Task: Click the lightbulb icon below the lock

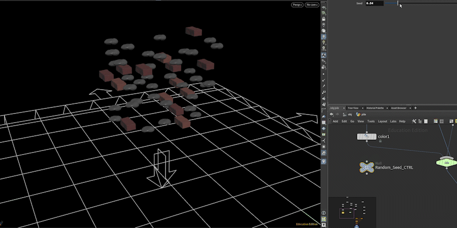Action: coord(324,25)
